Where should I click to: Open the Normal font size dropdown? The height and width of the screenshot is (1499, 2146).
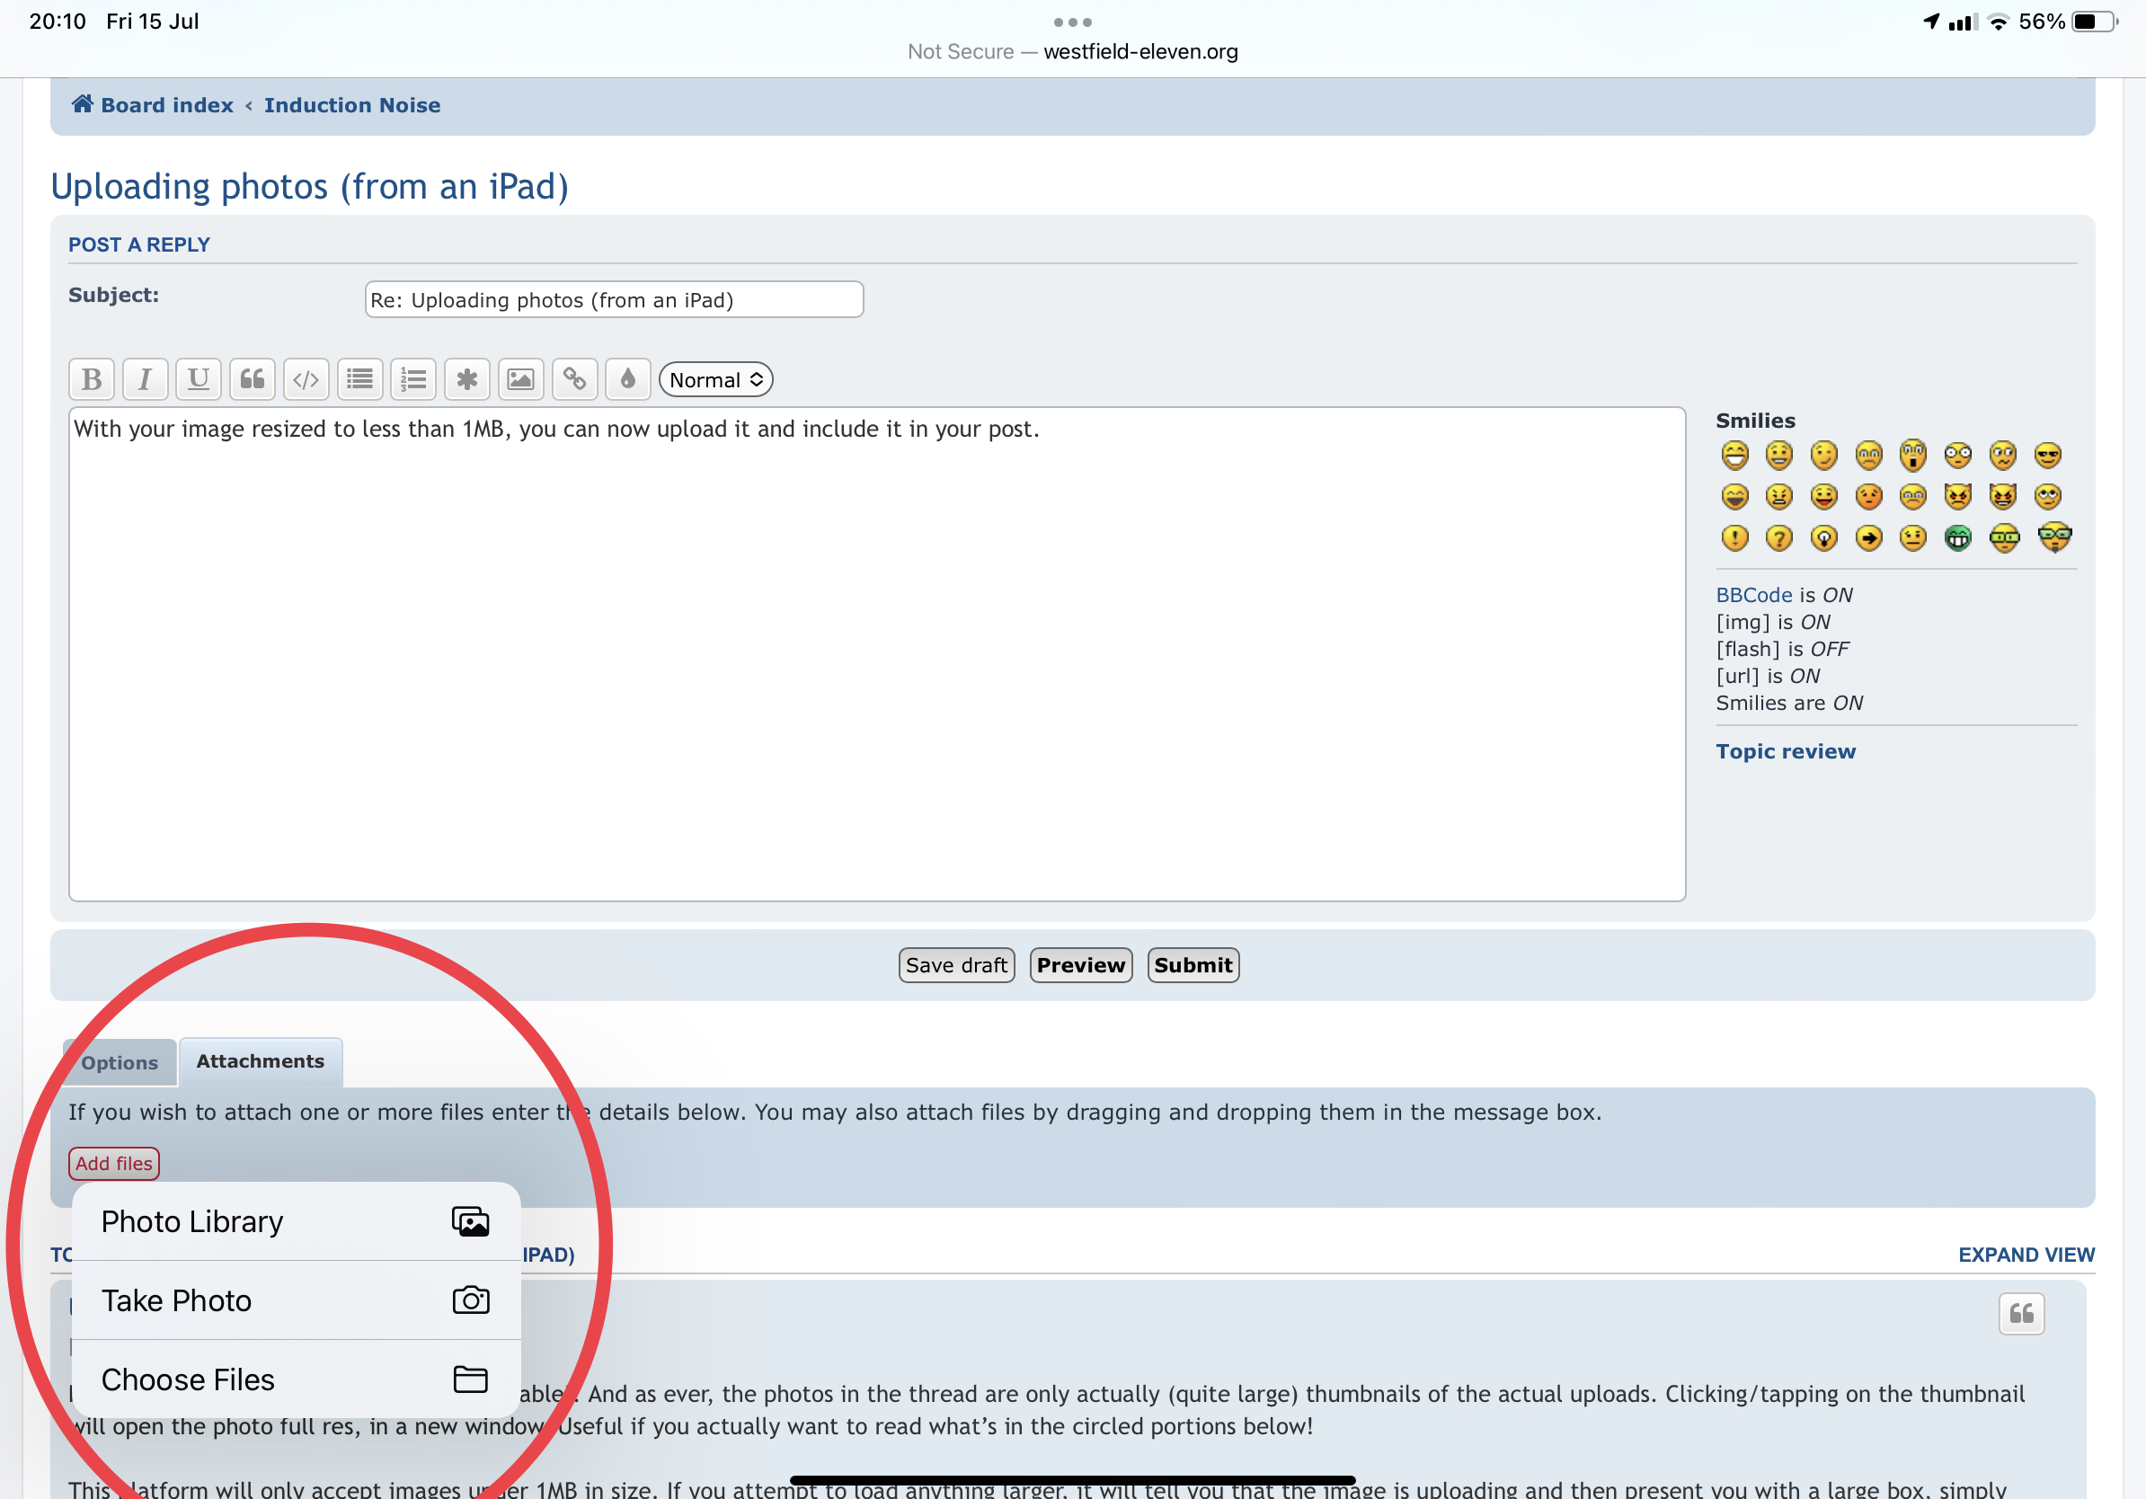(716, 379)
